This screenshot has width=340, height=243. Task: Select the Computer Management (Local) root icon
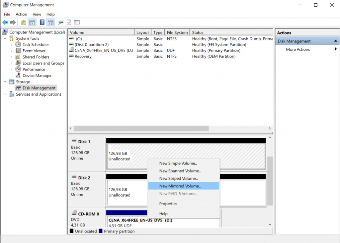pos(5,32)
